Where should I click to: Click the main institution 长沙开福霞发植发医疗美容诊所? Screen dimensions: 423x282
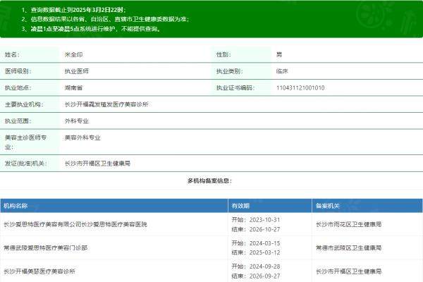106,104
